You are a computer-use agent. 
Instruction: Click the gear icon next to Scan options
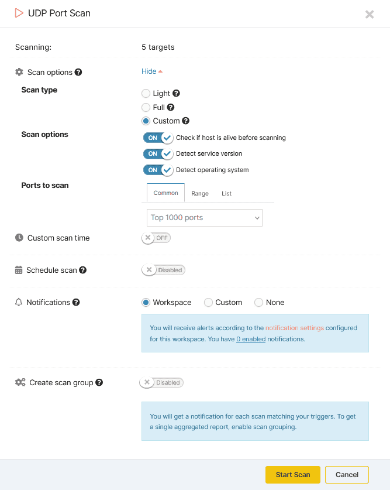(x=19, y=71)
